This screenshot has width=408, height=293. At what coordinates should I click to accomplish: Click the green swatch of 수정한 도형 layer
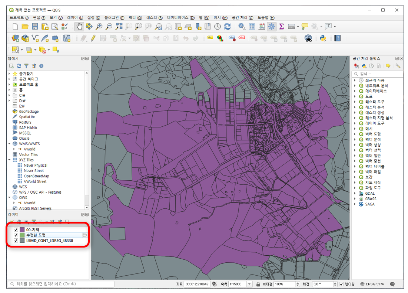click(x=22, y=235)
